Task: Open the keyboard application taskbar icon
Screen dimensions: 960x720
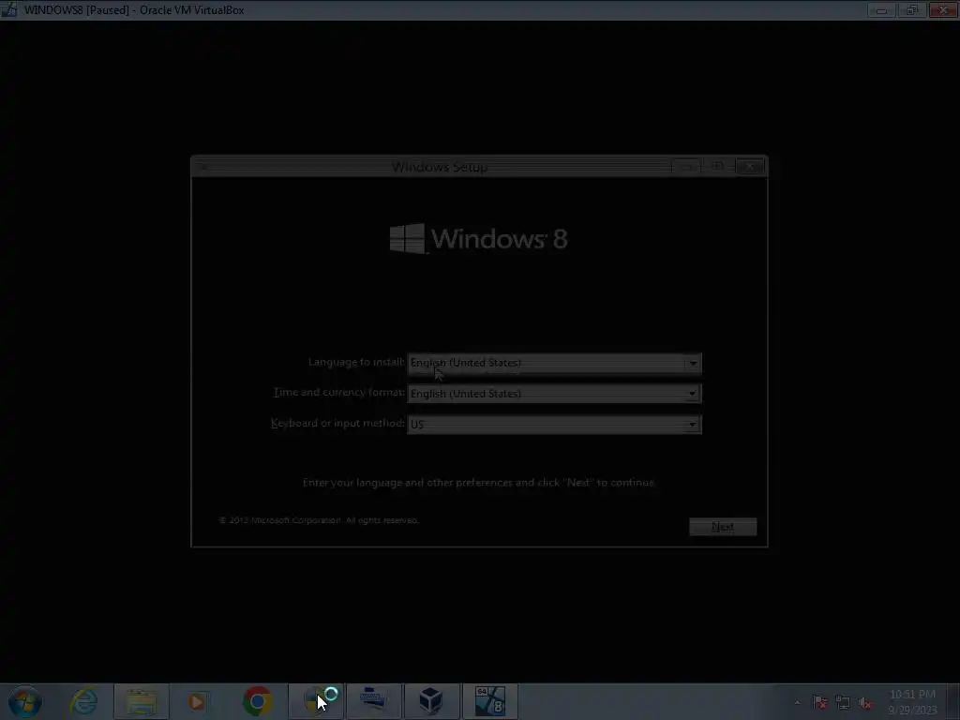Action: [x=373, y=701]
